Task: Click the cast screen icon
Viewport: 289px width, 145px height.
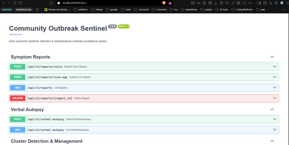Action: (227, 3)
